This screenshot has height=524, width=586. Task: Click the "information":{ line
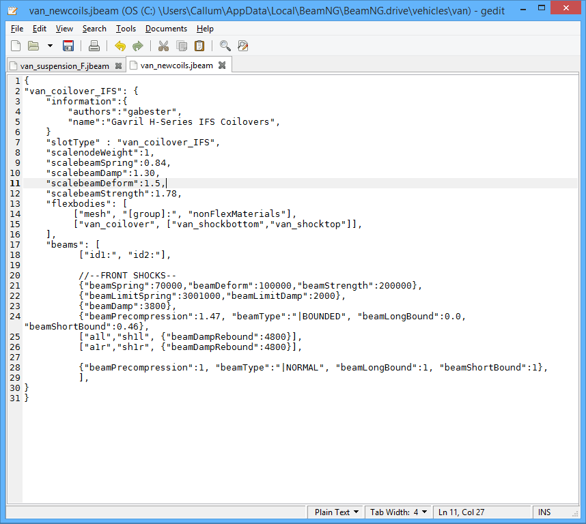point(87,101)
